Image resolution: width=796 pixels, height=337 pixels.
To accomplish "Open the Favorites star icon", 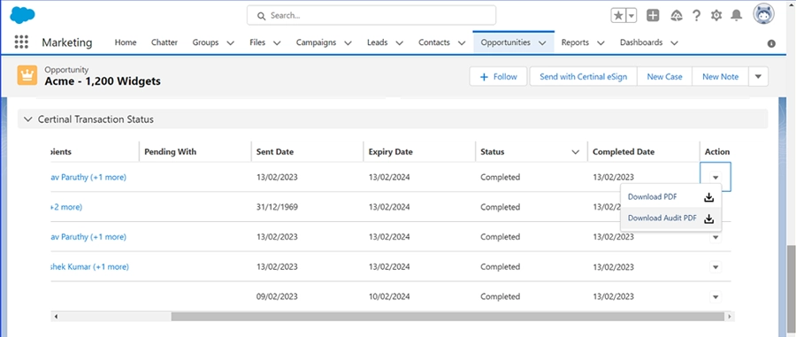I will click(618, 16).
